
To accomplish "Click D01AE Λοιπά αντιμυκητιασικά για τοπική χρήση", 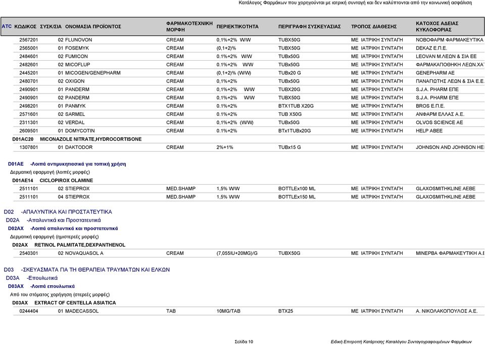I will [x=67, y=164].
